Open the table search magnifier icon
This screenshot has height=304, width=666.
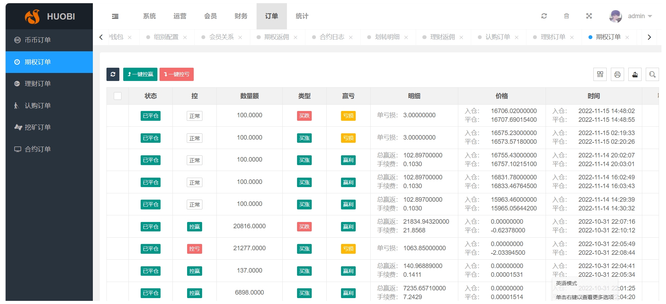click(x=652, y=74)
